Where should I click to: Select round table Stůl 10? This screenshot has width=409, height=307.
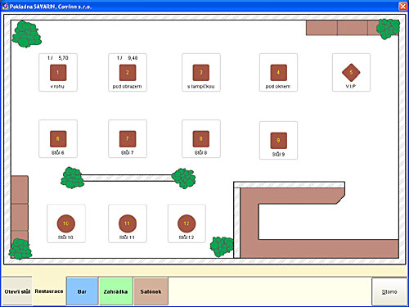66,223
